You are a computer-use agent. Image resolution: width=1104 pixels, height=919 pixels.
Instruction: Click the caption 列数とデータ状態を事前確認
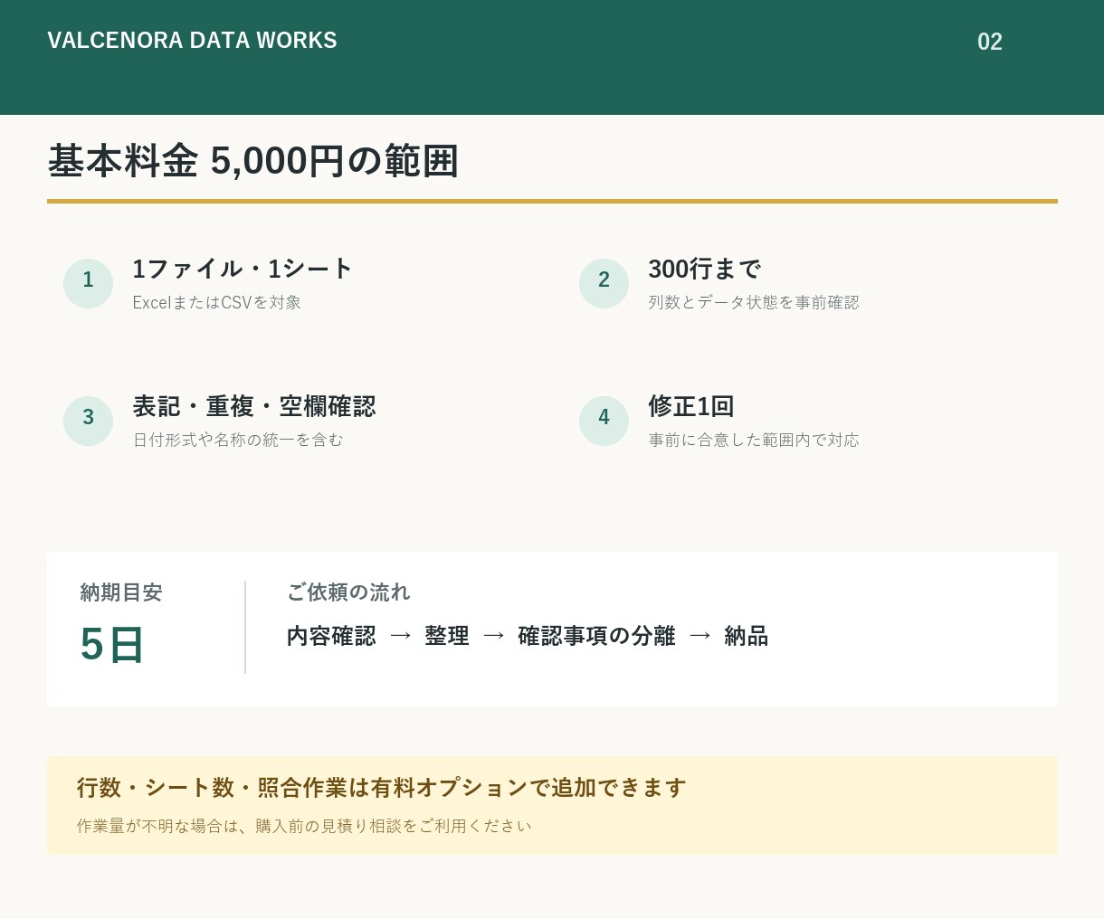[x=754, y=302]
